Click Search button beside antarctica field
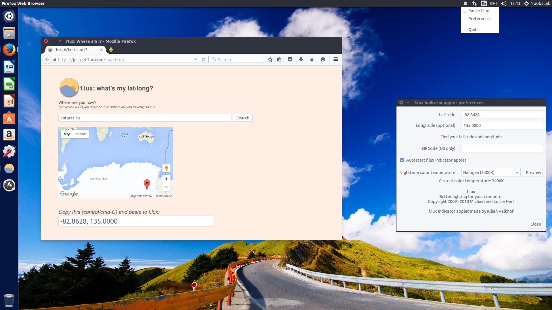Screen dimensions: 552x310 point(243,118)
